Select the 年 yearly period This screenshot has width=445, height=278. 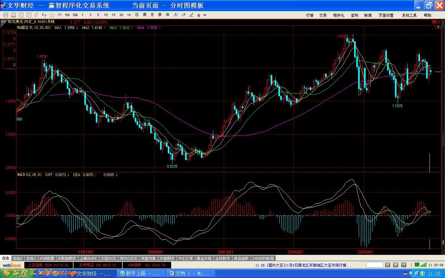point(167,15)
